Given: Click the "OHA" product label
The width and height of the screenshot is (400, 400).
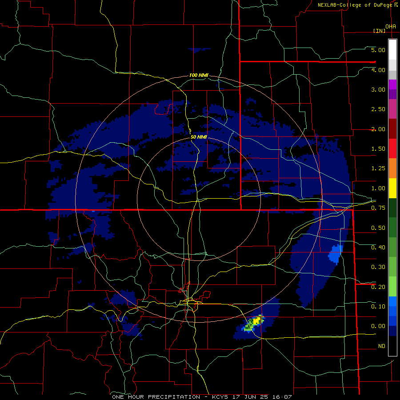Looking at the screenshot, I should coord(391,27).
